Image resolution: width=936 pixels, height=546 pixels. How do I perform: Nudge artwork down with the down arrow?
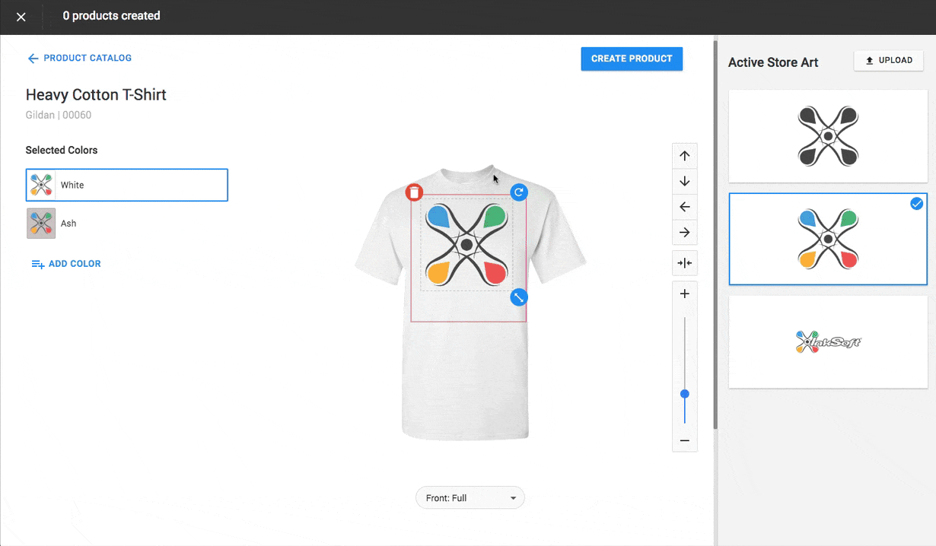coord(685,182)
